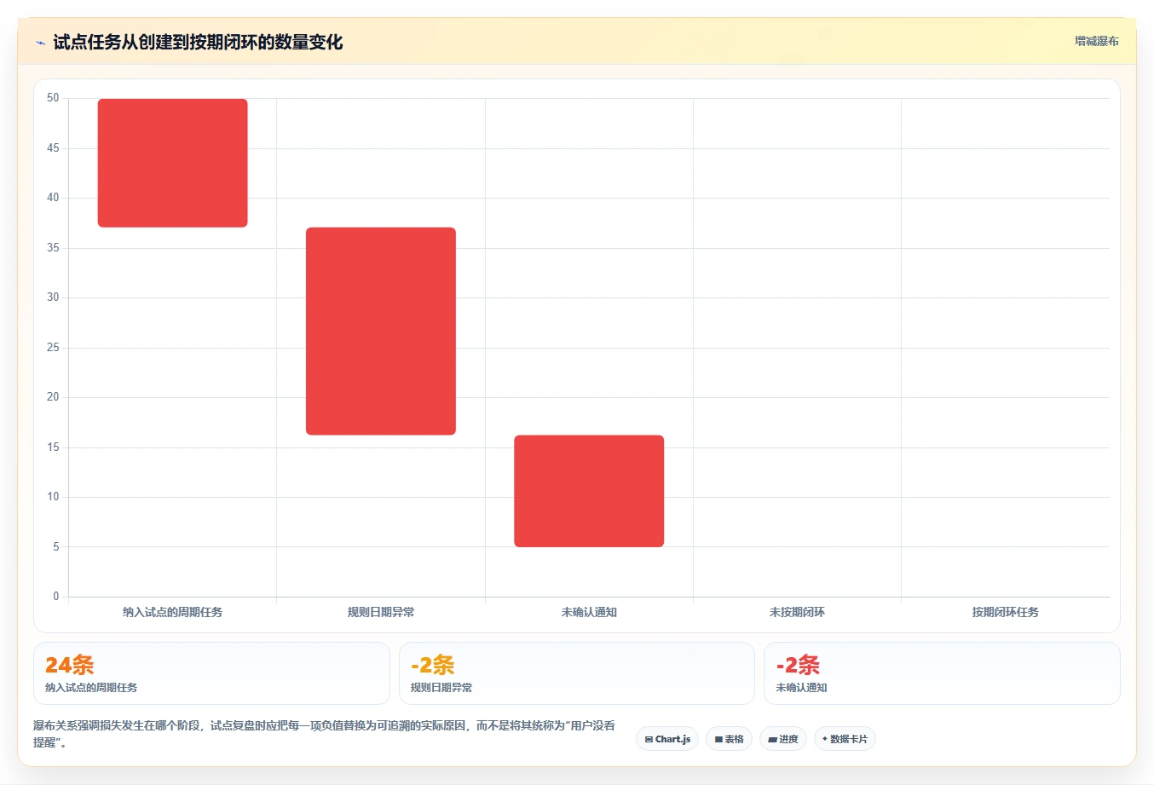Click the x-axis label 纳入试点的周期任务
Image resolution: width=1154 pixels, height=785 pixels.
click(x=172, y=612)
